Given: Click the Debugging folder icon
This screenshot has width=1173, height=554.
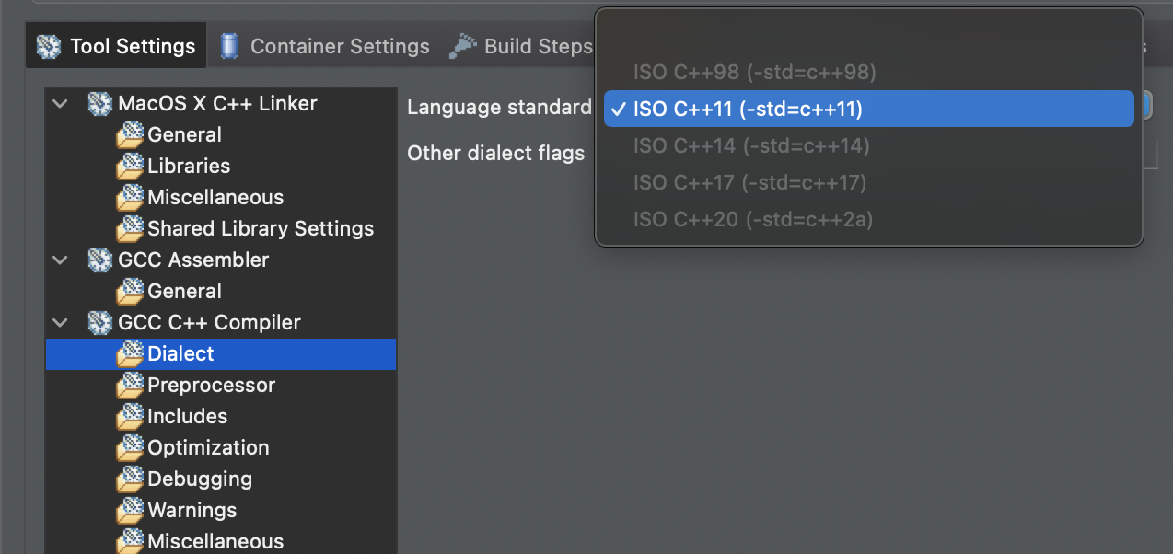Looking at the screenshot, I should pyautogui.click(x=130, y=479).
